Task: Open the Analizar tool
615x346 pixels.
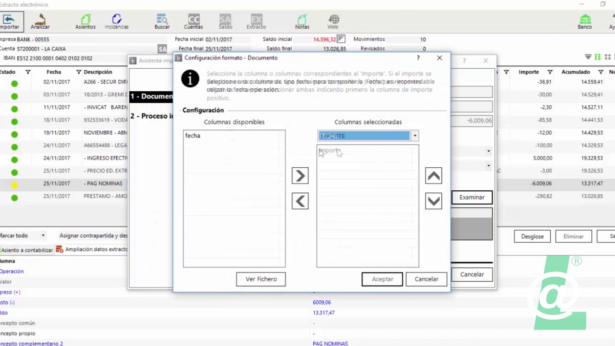Action: click(x=40, y=22)
